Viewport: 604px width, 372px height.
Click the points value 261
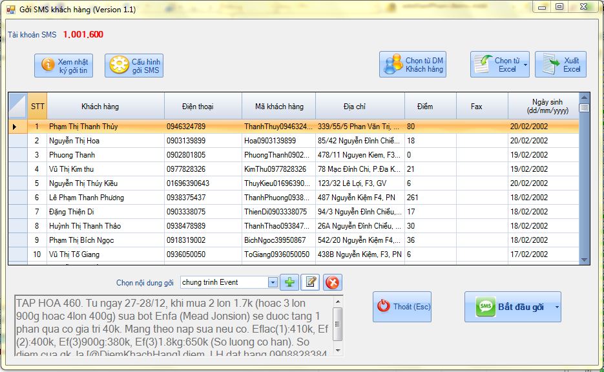point(412,198)
